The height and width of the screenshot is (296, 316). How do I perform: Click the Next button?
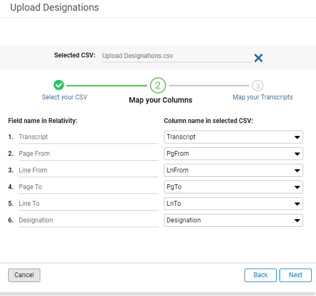click(296, 275)
